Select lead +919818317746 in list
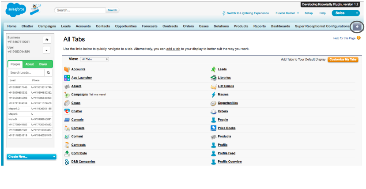 18,87
